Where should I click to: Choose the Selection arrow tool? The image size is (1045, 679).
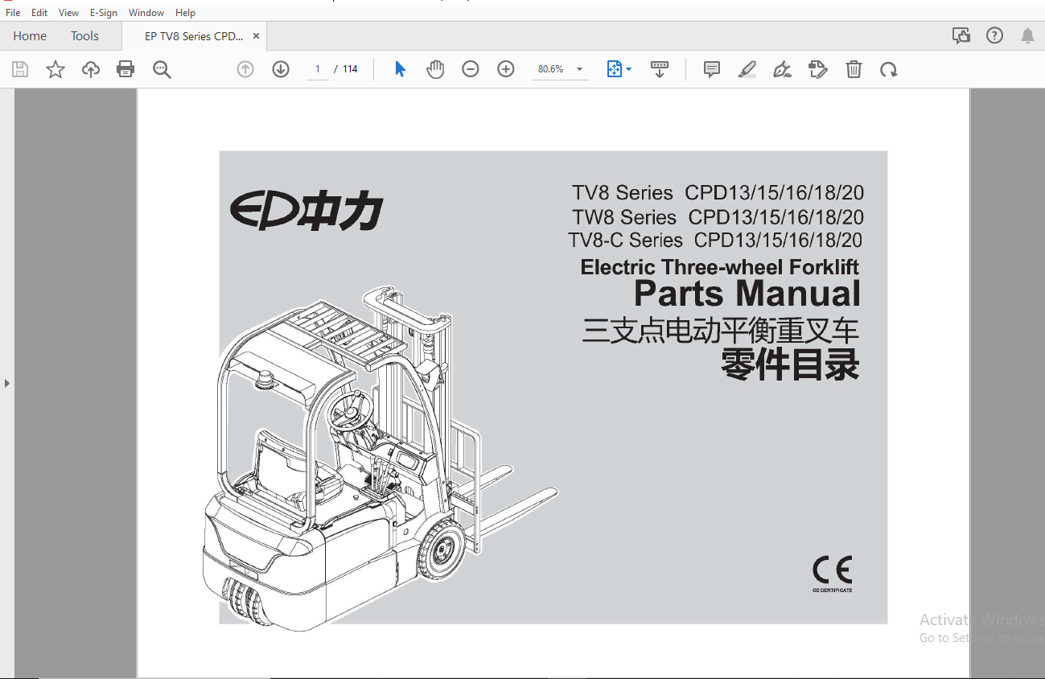tap(400, 69)
